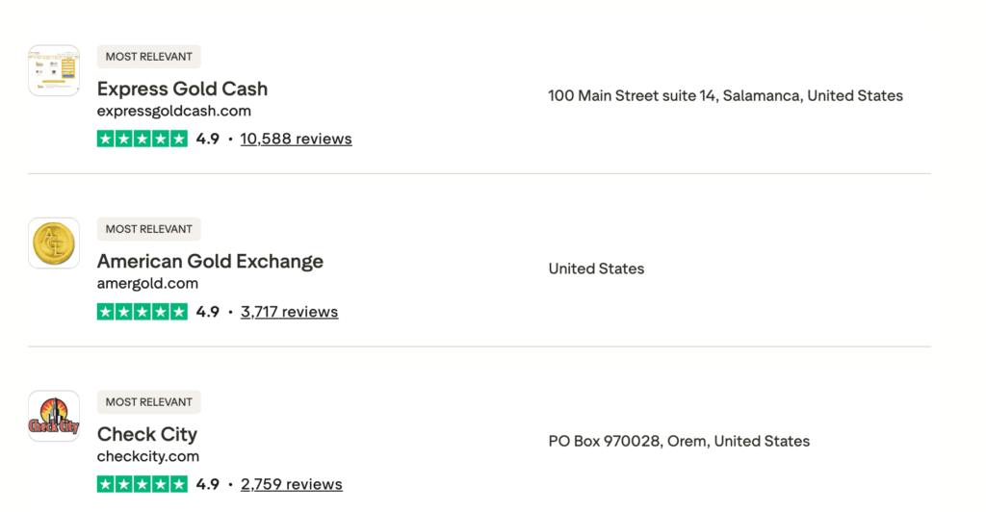This screenshot has width=986, height=512.
Task: Click Most Relevant badge above Check City
Action: coord(149,402)
